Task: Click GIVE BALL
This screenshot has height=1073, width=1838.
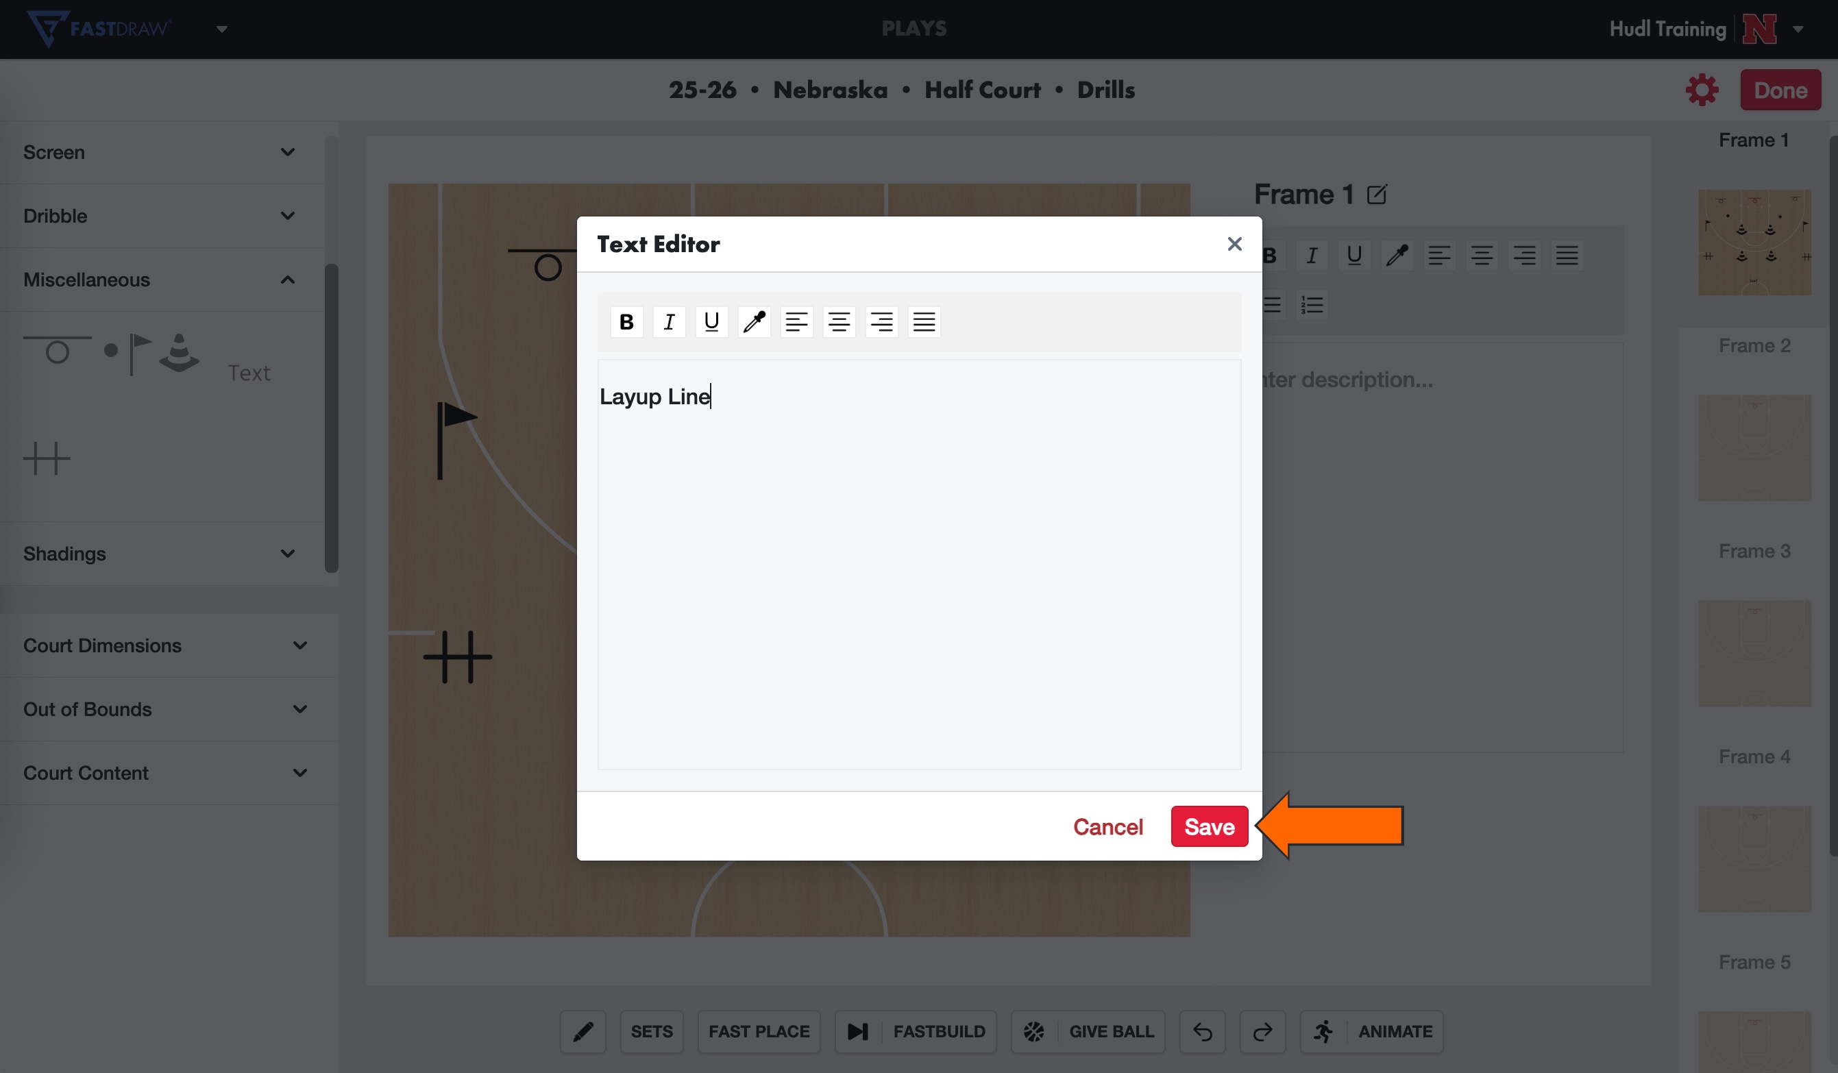Action: tap(1088, 1031)
